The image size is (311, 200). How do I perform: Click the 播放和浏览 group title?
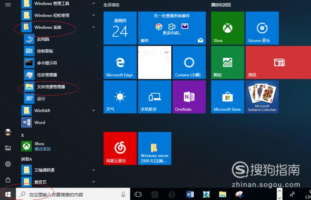pos(221,5)
